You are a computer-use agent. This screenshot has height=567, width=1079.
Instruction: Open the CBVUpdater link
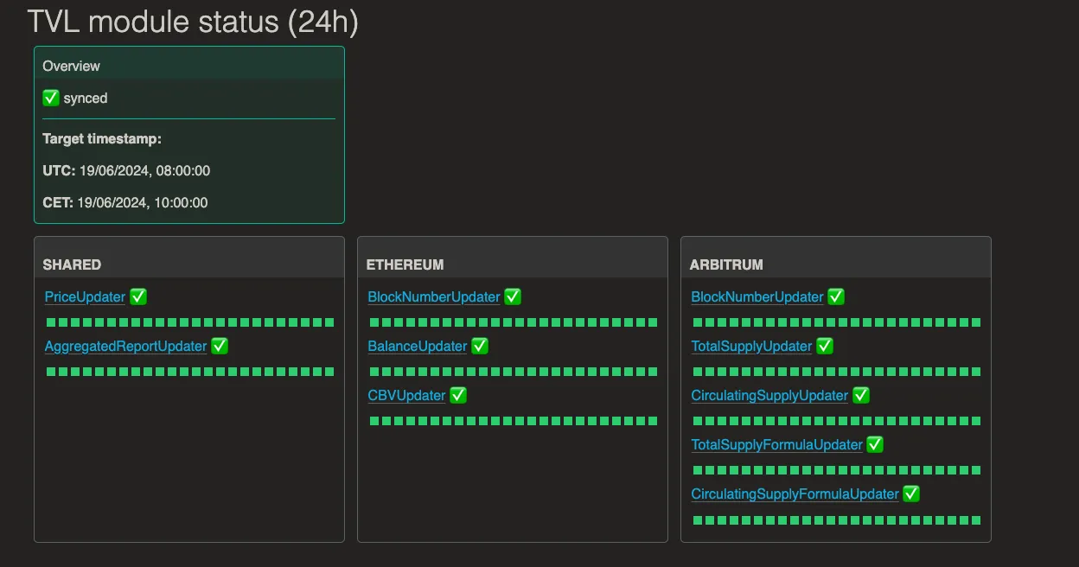406,395
